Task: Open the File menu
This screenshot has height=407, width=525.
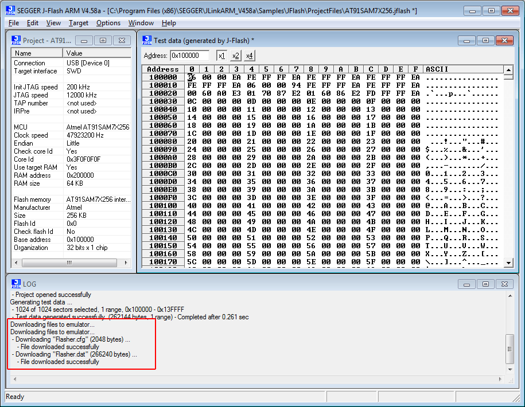Action: coord(14,23)
